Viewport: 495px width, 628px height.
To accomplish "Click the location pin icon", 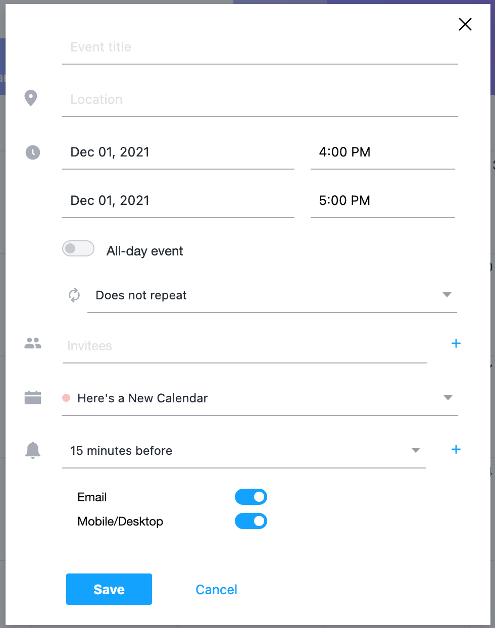I will [31, 98].
